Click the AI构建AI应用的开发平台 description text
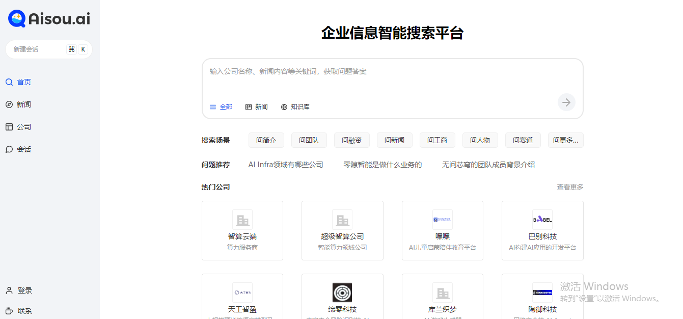Image resolution: width=683 pixels, height=319 pixels. coord(542,248)
